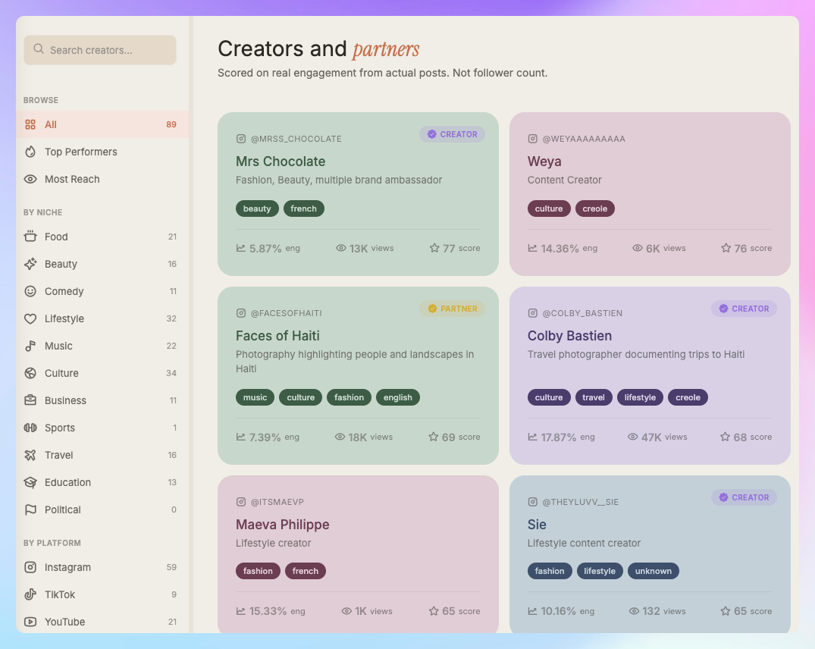
Task: Click the Beauty sparkle icon
Action: point(30,264)
